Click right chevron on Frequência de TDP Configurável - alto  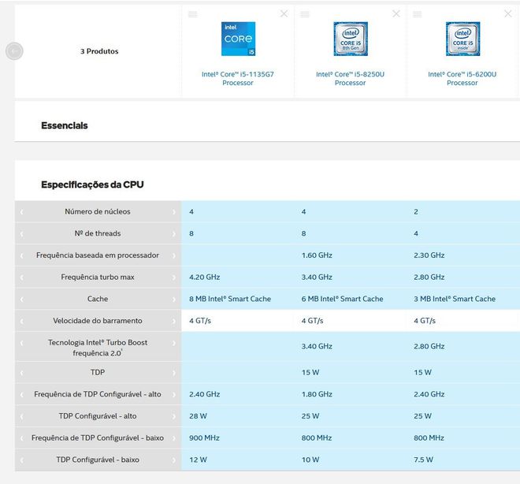coord(174,395)
